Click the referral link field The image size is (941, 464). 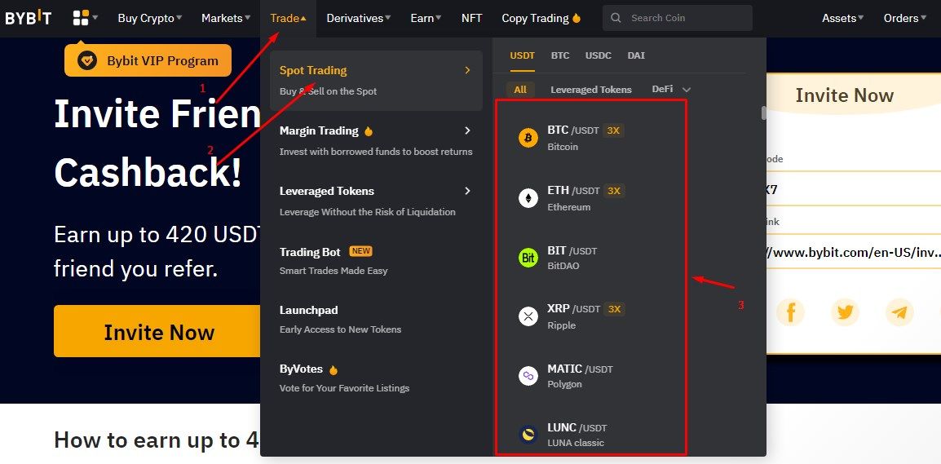click(x=854, y=251)
